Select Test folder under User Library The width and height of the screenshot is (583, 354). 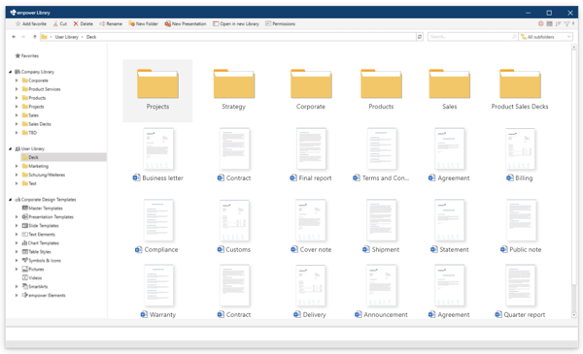[29, 183]
